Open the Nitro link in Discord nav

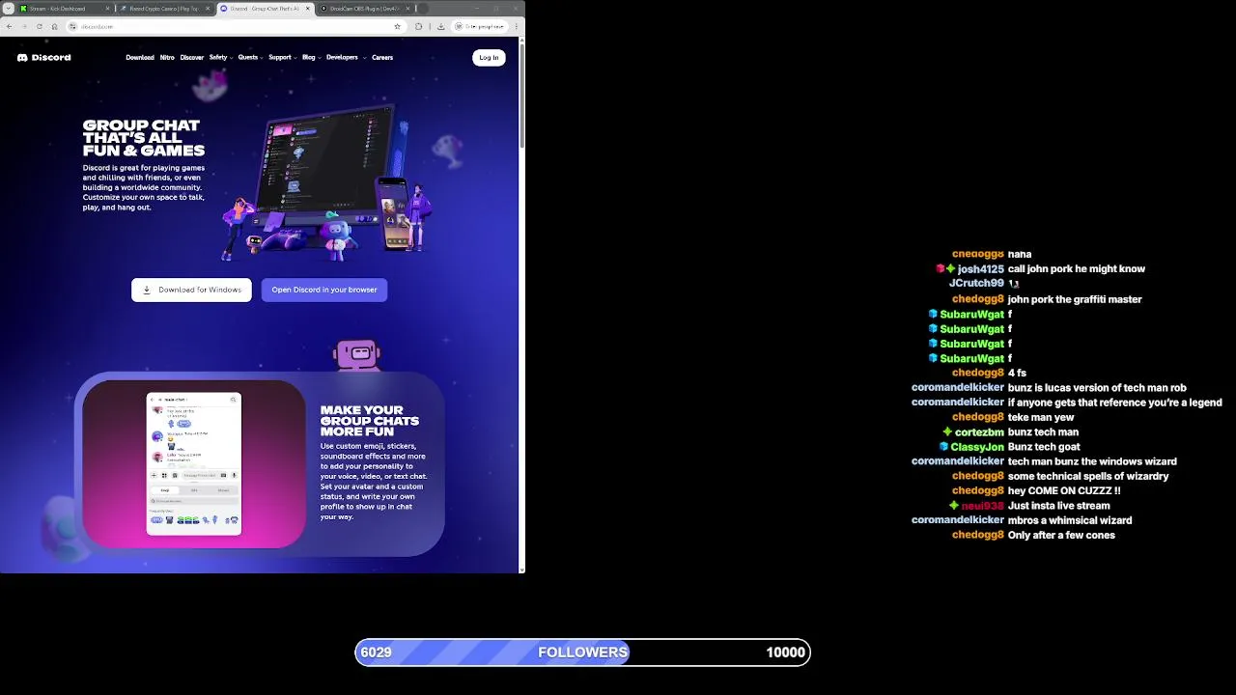(x=167, y=57)
